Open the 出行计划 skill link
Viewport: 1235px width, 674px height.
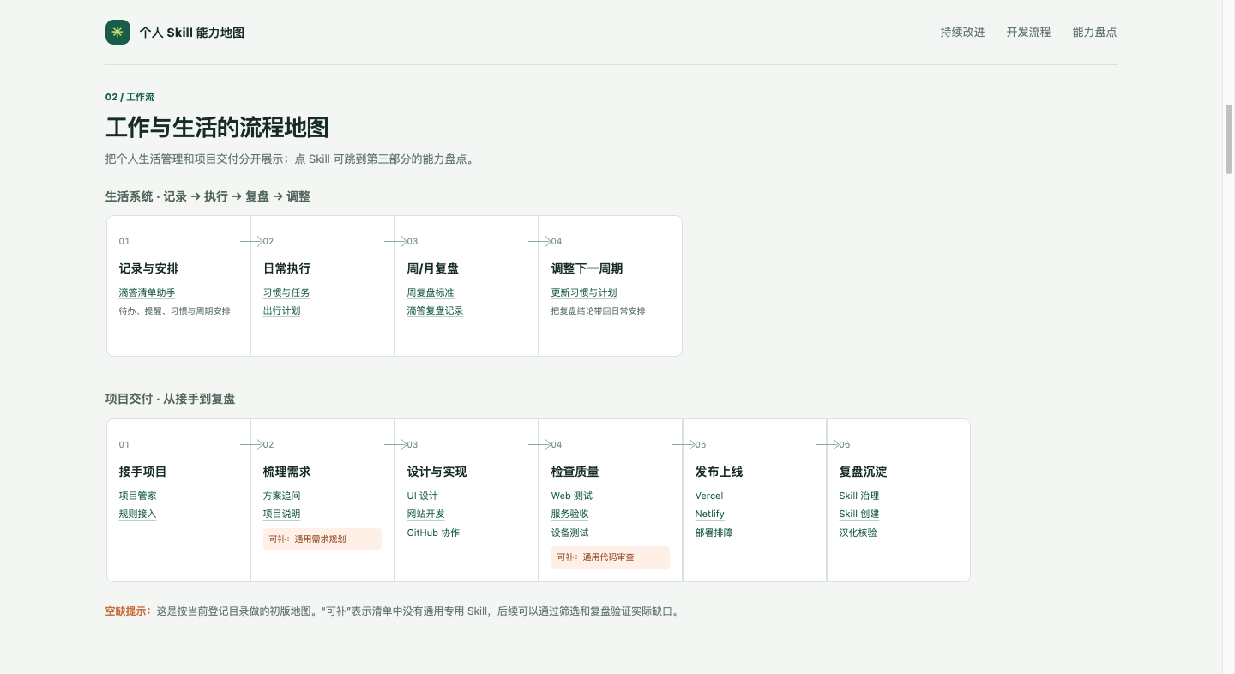281,311
